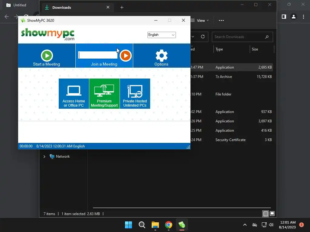Open the Options gear icon
This screenshot has width=310, height=232.
pos(162,55)
